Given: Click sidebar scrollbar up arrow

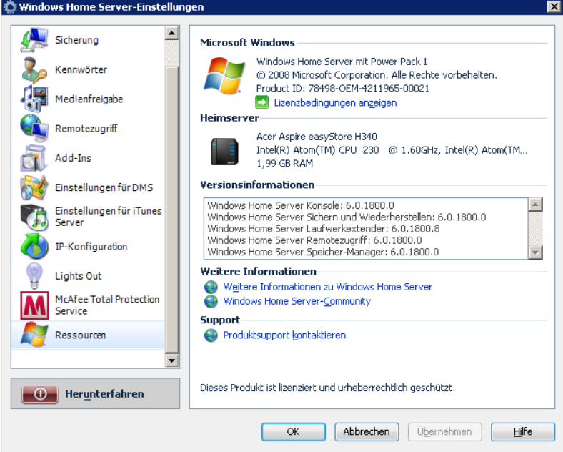Looking at the screenshot, I should coord(171,34).
